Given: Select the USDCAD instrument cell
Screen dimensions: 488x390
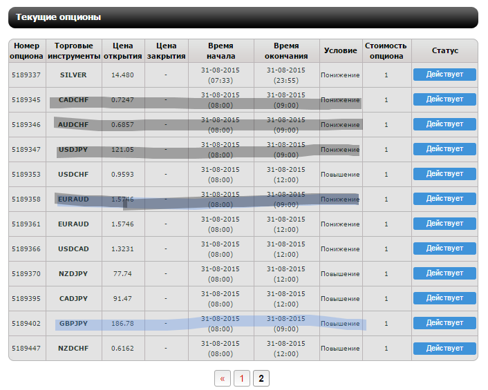Looking at the screenshot, I should click(73, 249).
